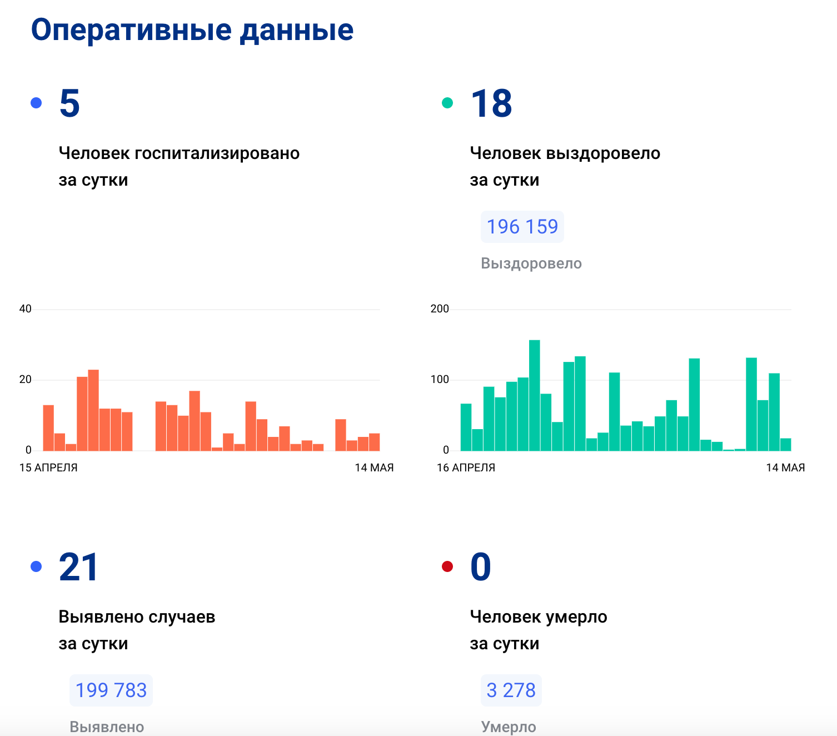Click the blue dot beside number 21
The width and height of the screenshot is (837, 736).
coord(36,566)
